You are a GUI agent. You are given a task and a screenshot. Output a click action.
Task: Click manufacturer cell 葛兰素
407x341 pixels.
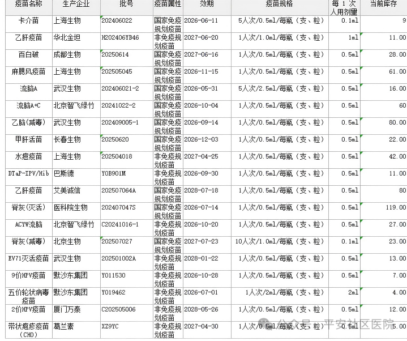[x=76, y=330]
